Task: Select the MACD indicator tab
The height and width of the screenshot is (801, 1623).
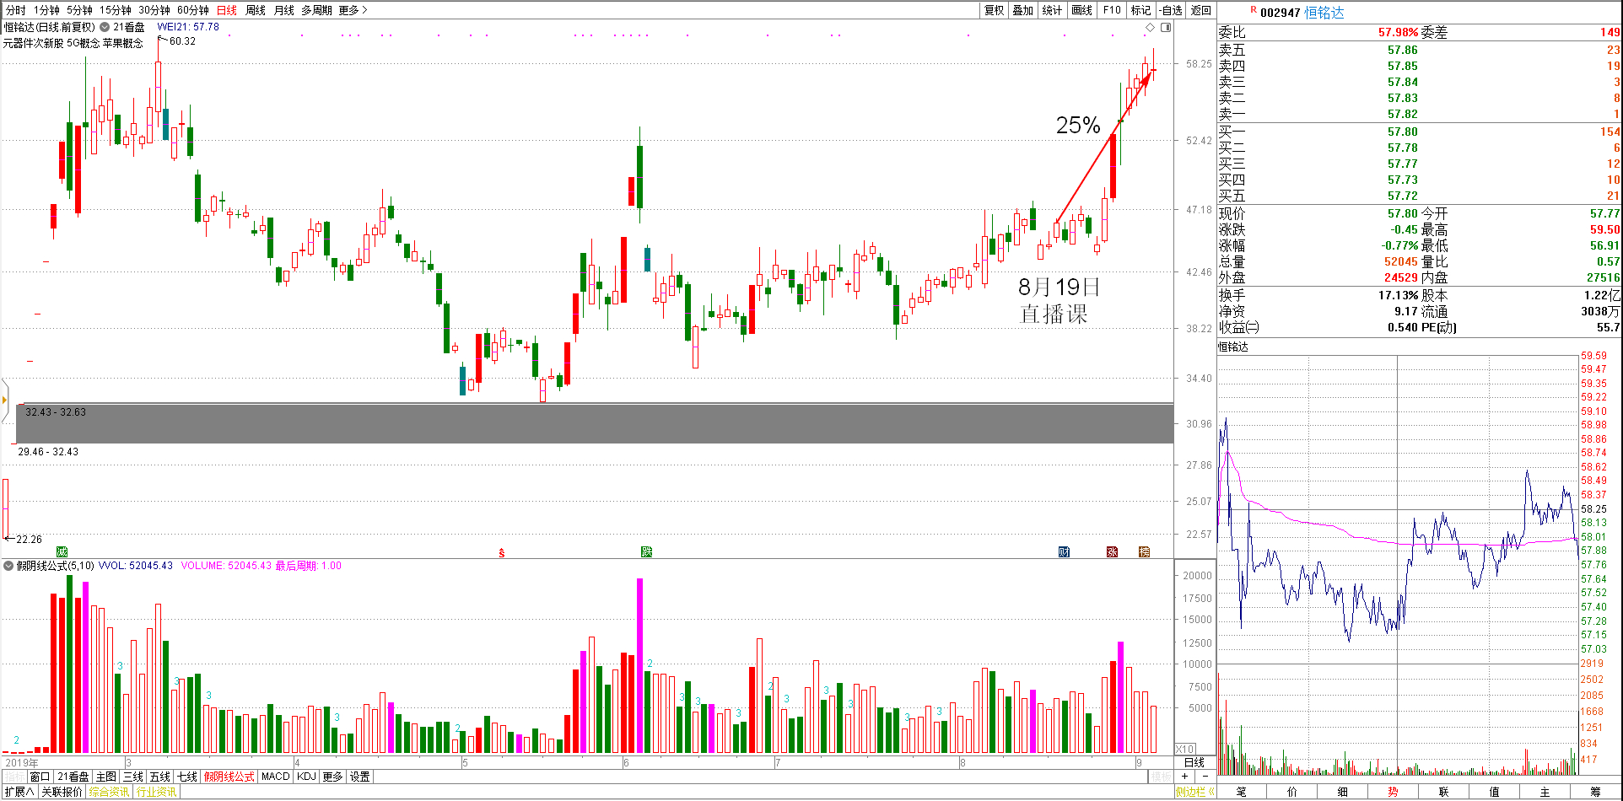Action: (275, 777)
